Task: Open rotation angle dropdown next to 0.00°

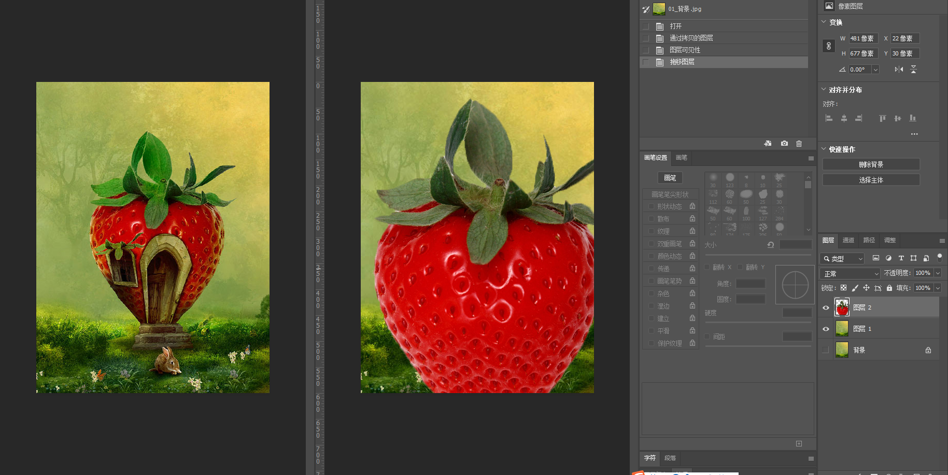Action: [875, 69]
